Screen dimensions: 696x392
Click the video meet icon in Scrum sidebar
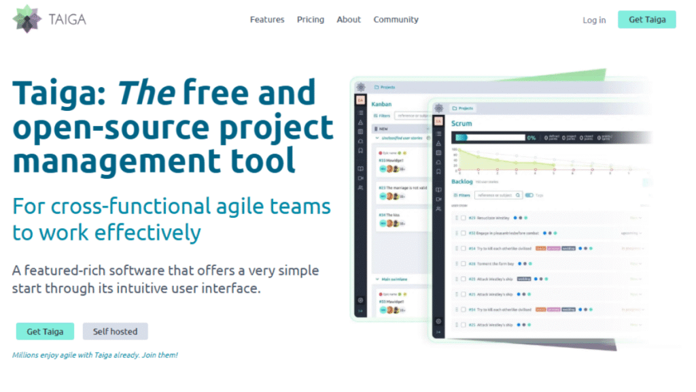(x=439, y=199)
